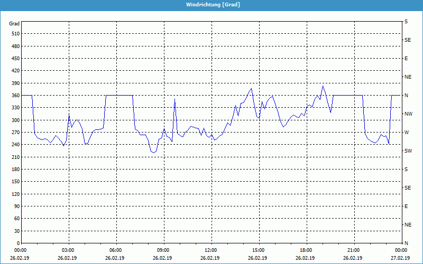Click the SW compass label on right axis
Viewport: 423px width, 264px height.
[408, 151]
